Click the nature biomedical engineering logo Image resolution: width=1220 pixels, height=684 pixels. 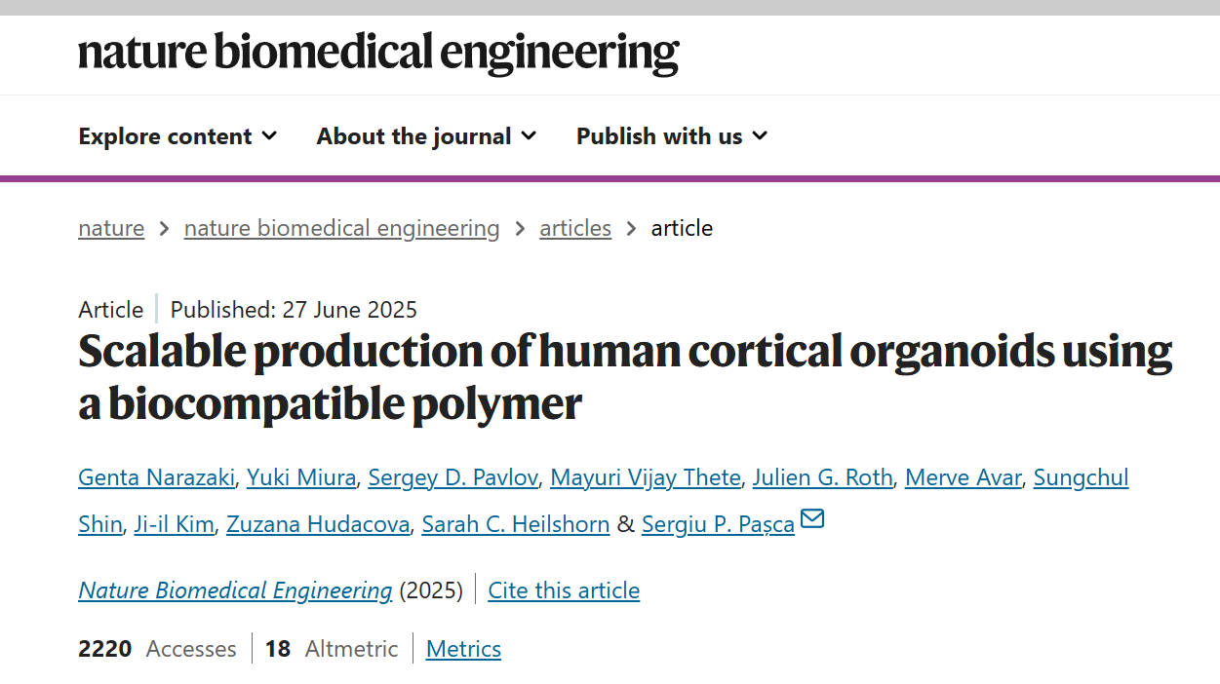tap(378, 53)
